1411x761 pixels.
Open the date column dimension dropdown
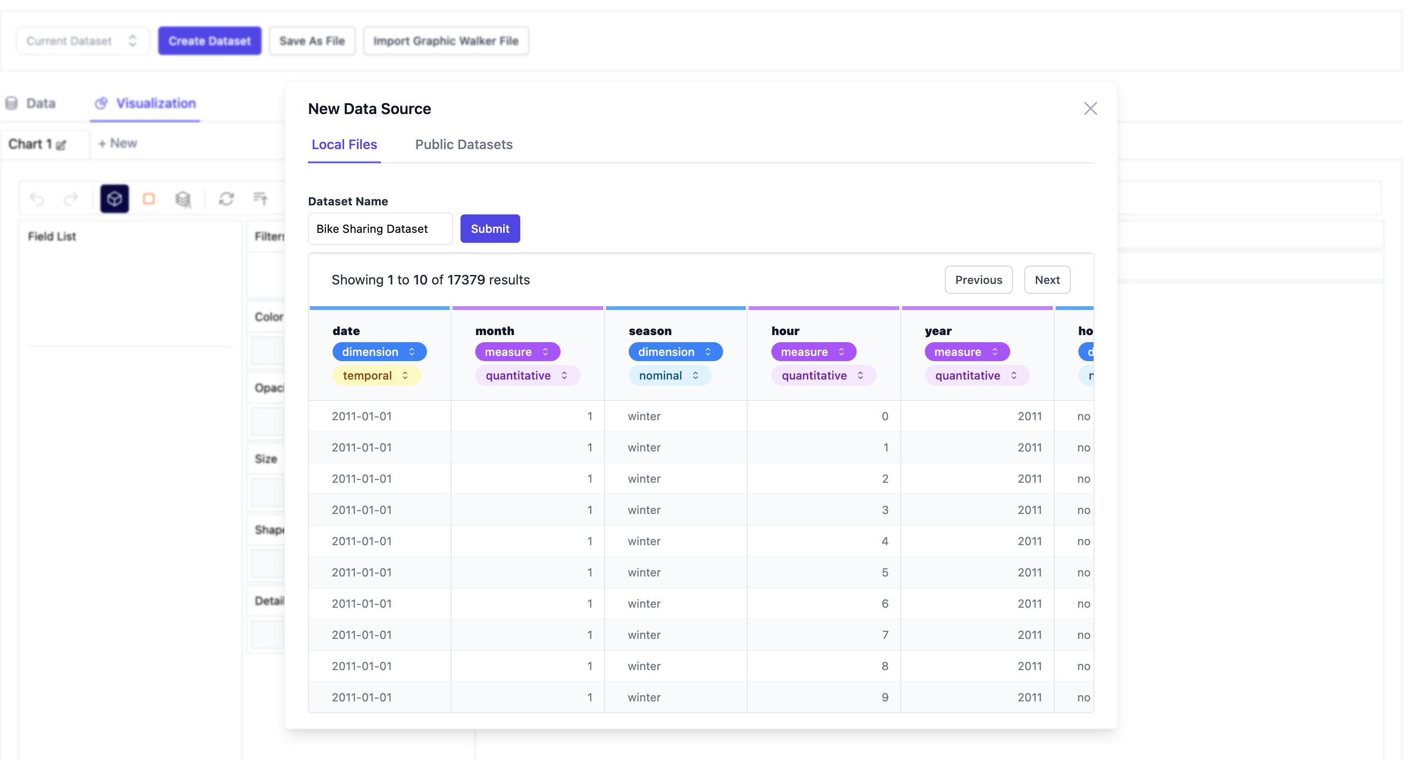379,352
